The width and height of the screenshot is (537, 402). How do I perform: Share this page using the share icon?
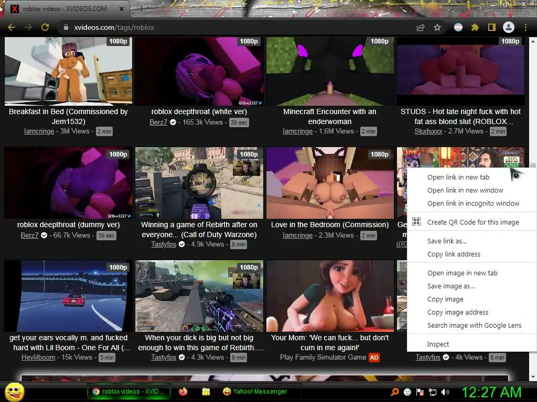click(421, 27)
